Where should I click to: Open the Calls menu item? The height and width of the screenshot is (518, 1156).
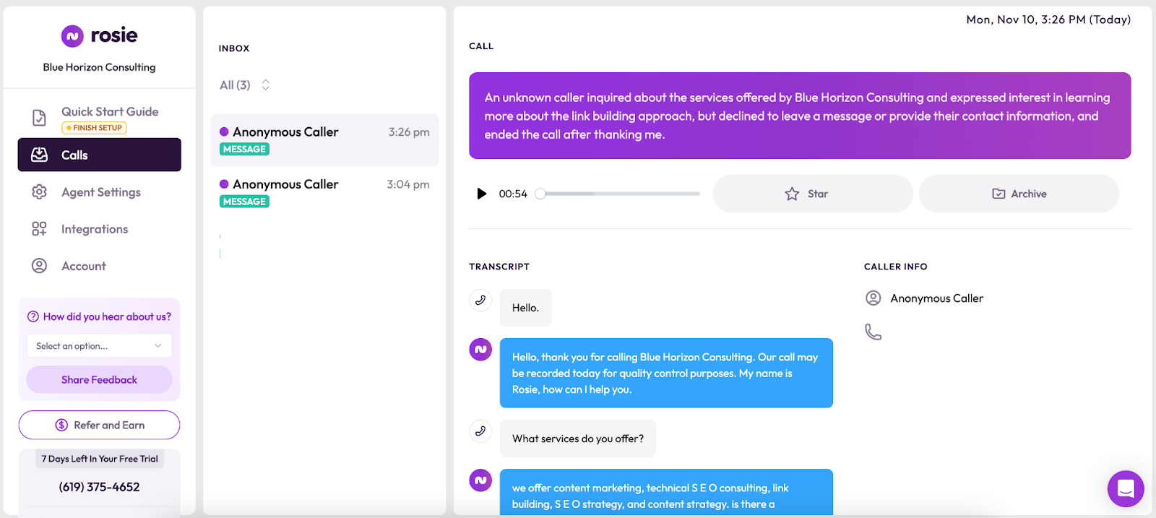(x=99, y=155)
